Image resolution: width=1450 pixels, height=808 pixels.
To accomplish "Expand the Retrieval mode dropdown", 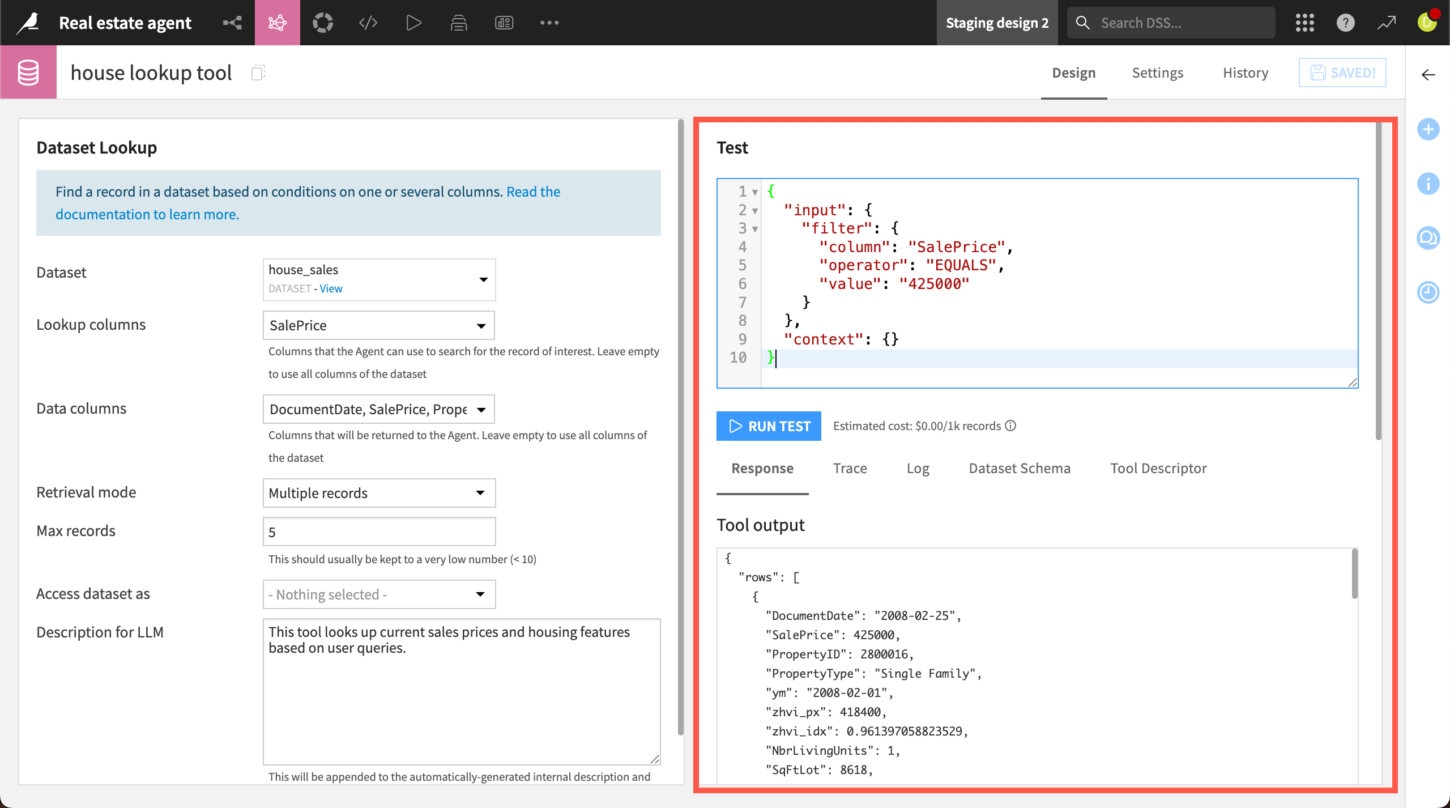I will (x=378, y=493).
